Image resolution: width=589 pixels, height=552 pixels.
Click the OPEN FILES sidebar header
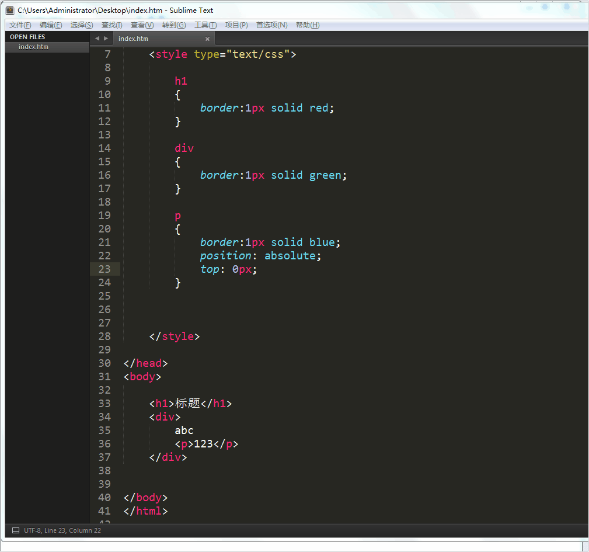[27, 37]
